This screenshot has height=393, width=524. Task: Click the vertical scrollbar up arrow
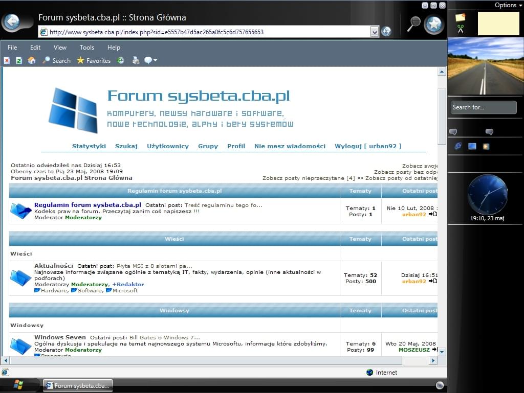tap(442, 72)
